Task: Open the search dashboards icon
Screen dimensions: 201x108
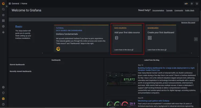Action: (x=3, y=9)
